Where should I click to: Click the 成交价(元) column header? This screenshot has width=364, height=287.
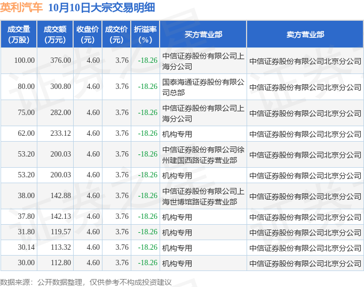click(116, 34)
